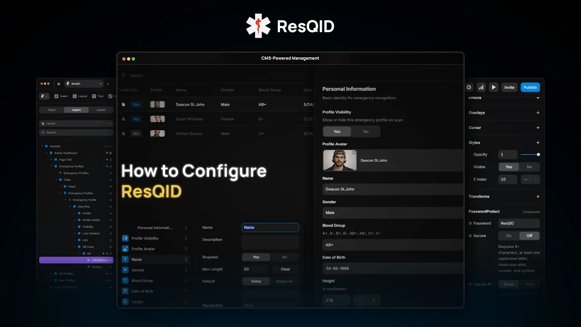
Task: Set Required to No
Action: [285, 257]
